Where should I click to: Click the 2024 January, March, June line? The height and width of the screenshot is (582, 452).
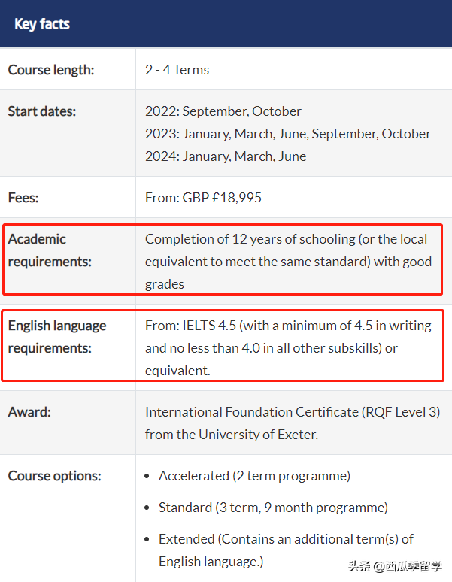click(226, 156)
